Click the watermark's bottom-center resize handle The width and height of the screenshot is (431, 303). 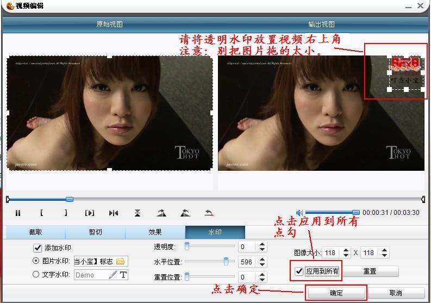click(406, 89)
